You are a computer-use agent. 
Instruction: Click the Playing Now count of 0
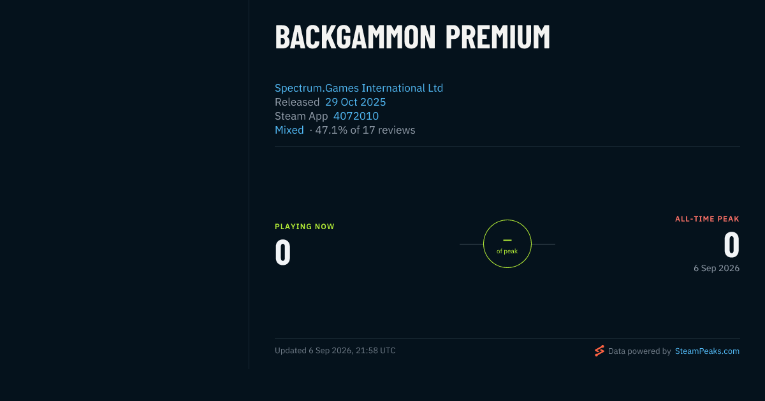point(283,253)
